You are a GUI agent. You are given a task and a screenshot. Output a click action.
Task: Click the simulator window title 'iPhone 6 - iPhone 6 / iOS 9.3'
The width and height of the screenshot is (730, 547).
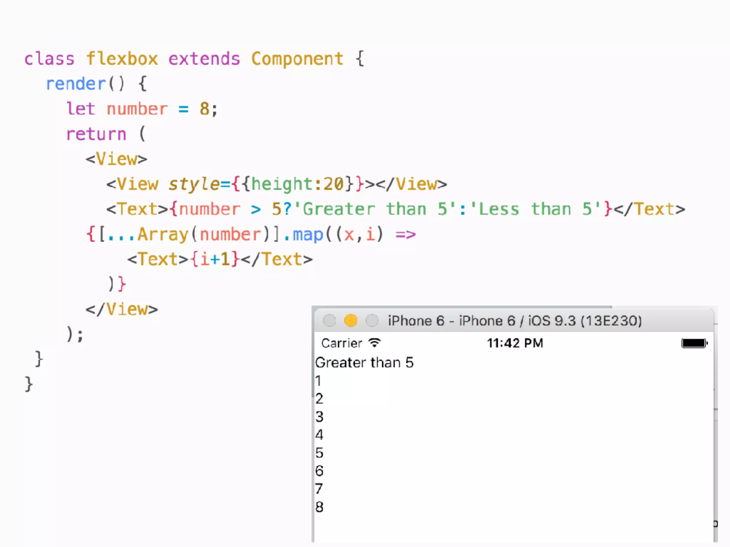point(515,321)
